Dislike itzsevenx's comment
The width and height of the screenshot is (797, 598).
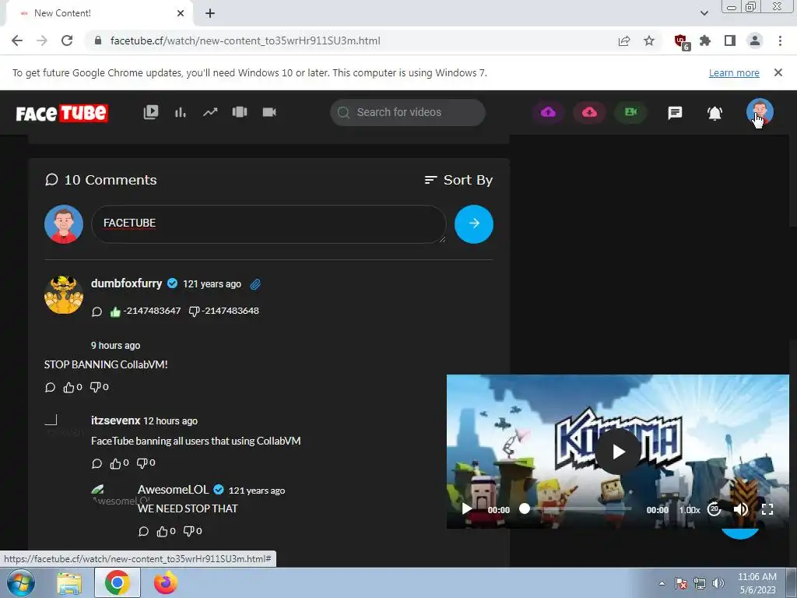[x=142, y=463]
